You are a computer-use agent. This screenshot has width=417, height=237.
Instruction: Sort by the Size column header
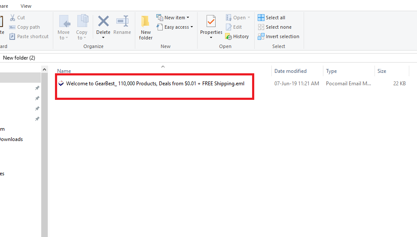coord(382,71)
